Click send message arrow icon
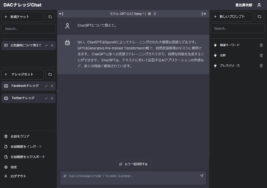The height and width of the screenshot is (188, 267). 202,176
